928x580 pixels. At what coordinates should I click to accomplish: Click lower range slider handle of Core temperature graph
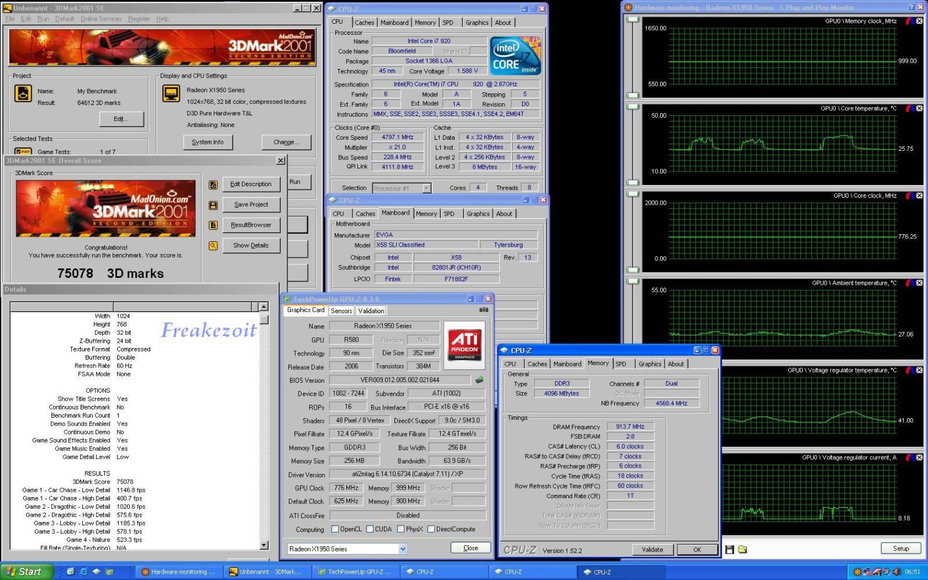633,182
